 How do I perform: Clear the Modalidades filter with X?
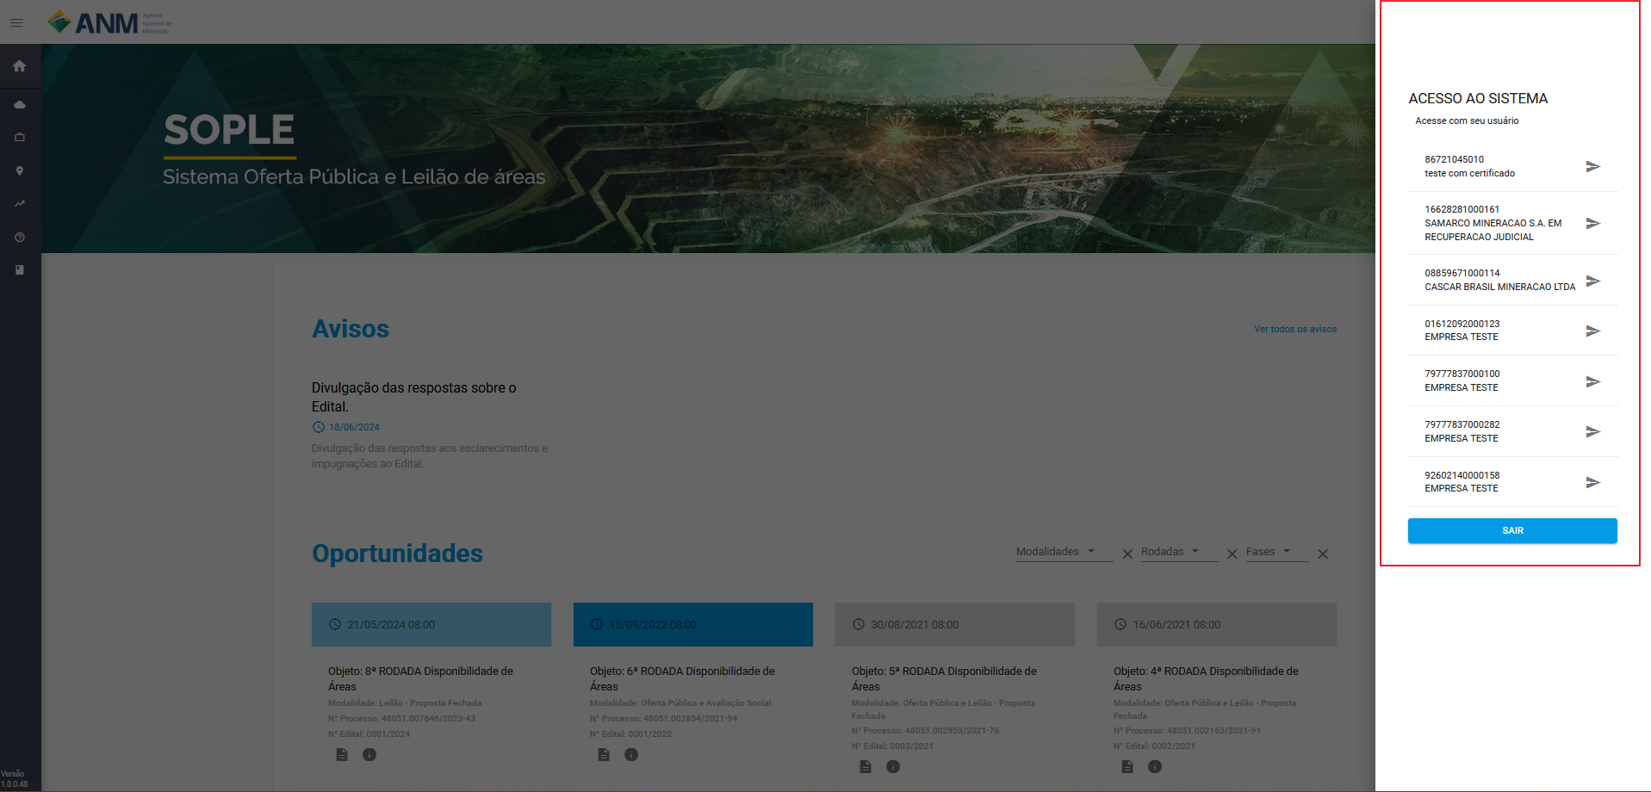(x=1127, y=554)
